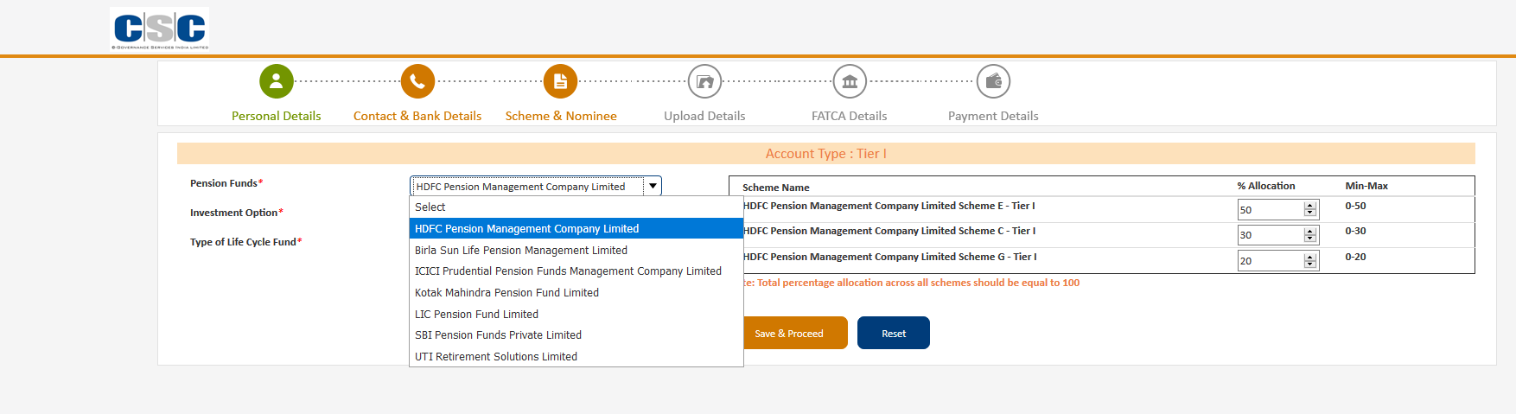Screen dimensions: 1516x414
Task: Click the Save & Proceed button
Action: tap(793, 333)
